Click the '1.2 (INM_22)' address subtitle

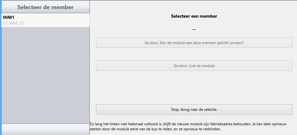click(13, 23)
